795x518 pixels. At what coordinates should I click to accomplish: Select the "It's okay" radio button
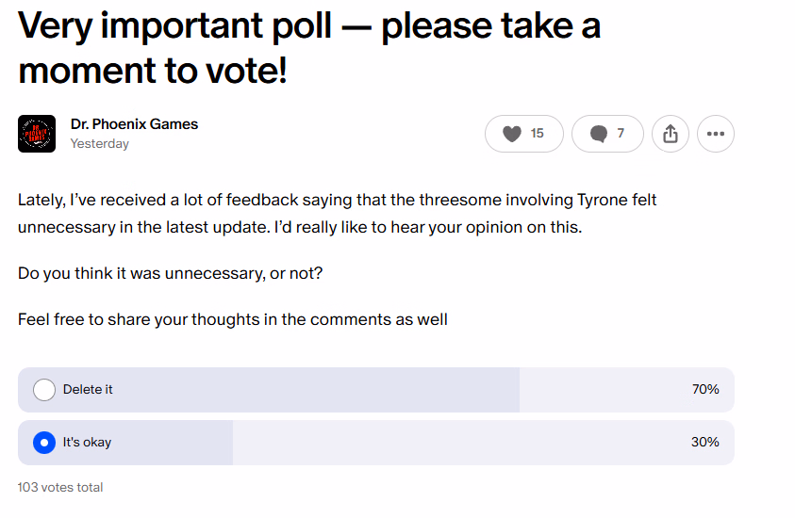pos(44,443)
